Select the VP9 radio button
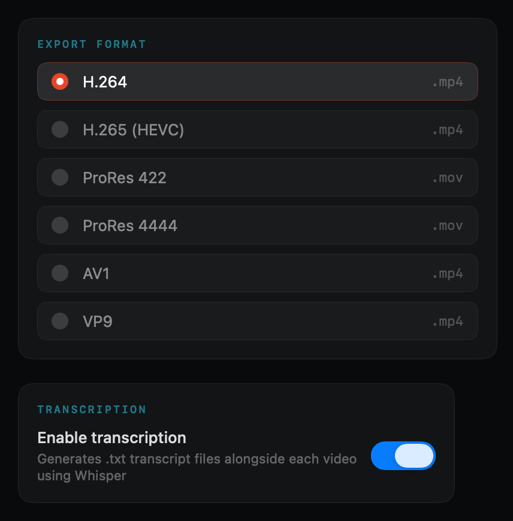 click(x=59, y=321)
